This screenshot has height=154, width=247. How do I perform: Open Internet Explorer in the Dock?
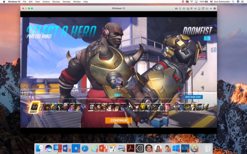[94, 148]
